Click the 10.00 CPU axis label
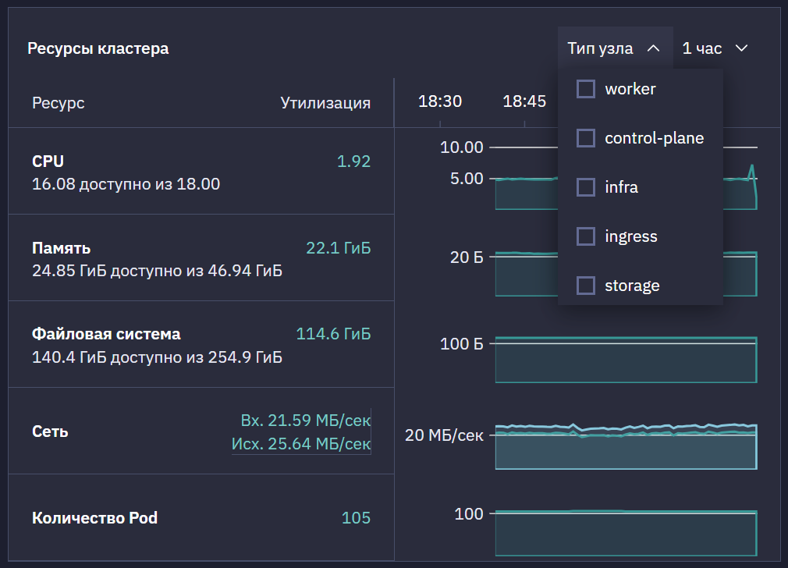788x568 pixels. pyautogui.click(x=461, y=147)
